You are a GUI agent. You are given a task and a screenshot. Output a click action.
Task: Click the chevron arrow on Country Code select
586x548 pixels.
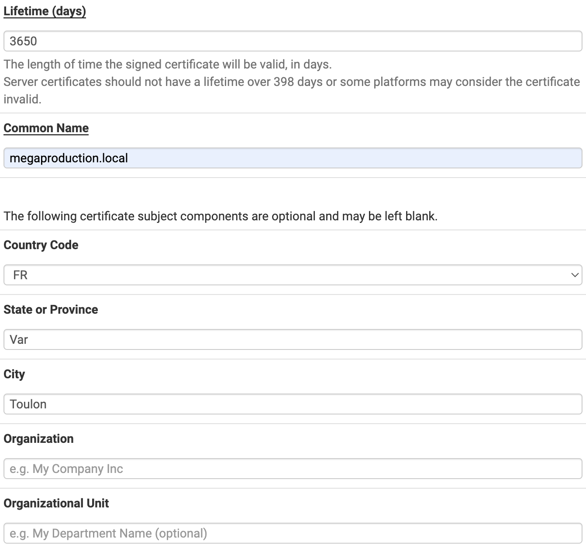tap(574, 275)
